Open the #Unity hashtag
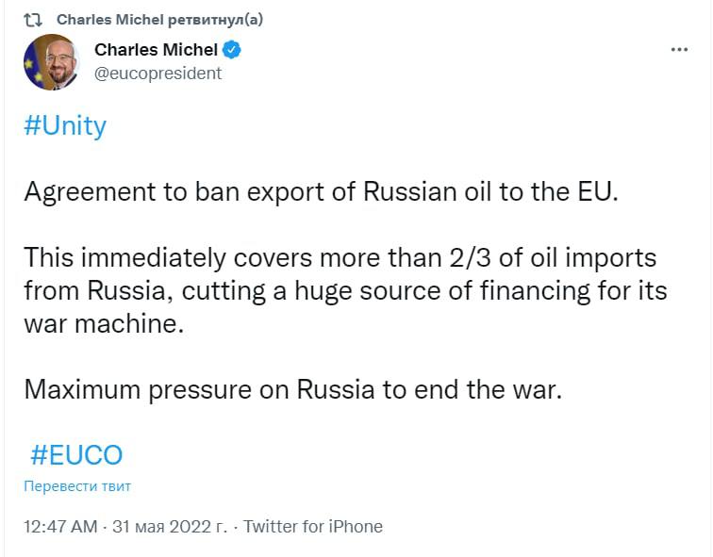713x557 pixels. pos(65,126)
